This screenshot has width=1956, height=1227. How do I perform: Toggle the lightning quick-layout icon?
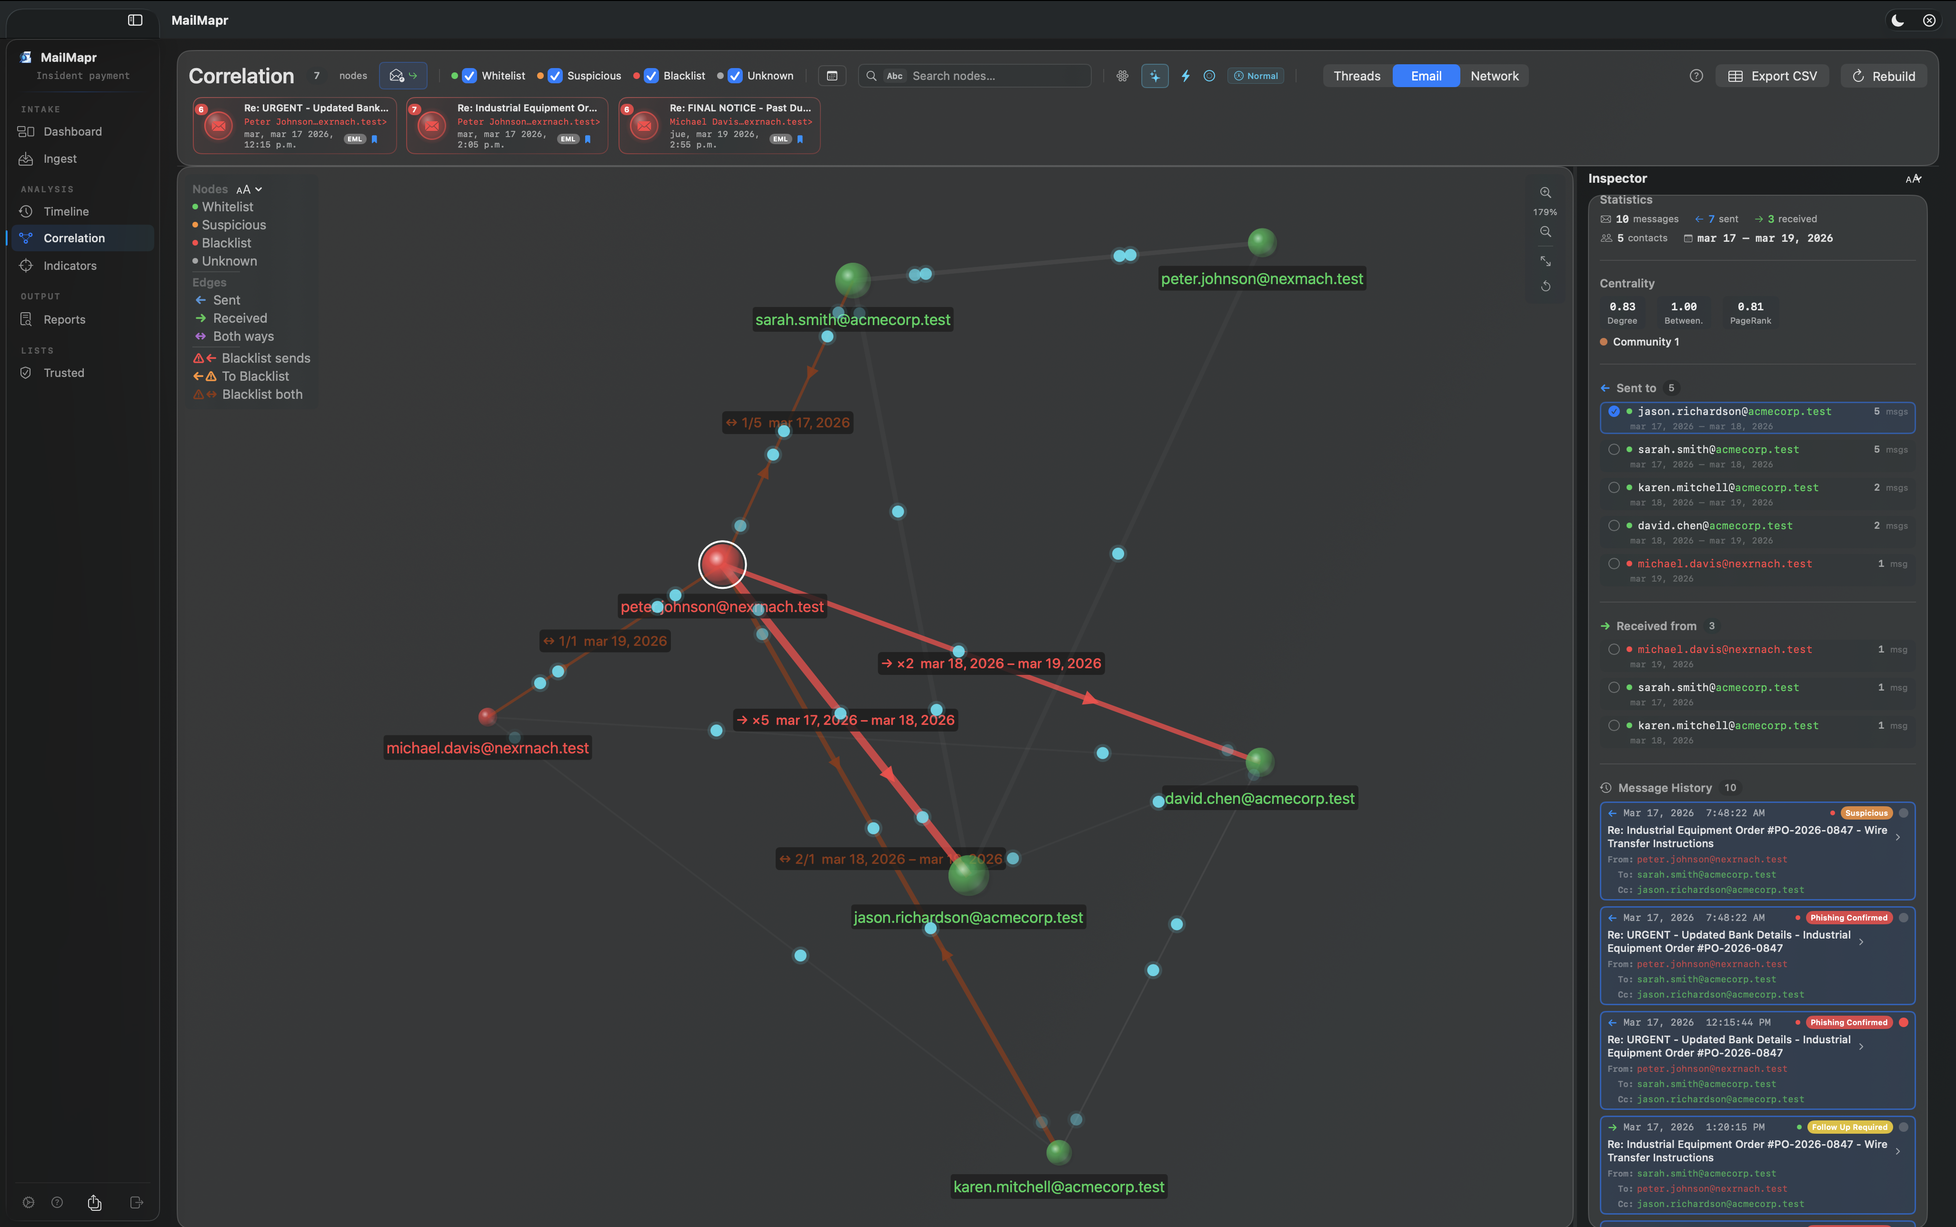pyautogui.click(x=1185, y=76)
